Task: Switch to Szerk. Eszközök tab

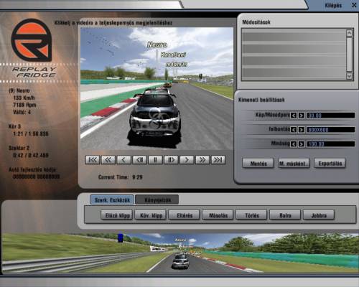Action: click(x=112, y=199)
